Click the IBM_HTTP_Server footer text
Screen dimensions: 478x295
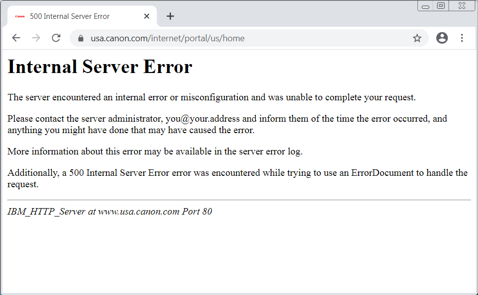109,211
